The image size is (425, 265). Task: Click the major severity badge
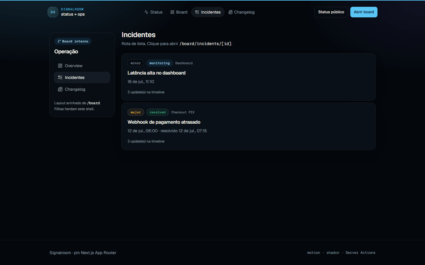point(136,112)
